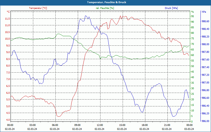Click the green '65' humidity axis value
Viewport: 211px width, 132px height.
coord(193,50)
